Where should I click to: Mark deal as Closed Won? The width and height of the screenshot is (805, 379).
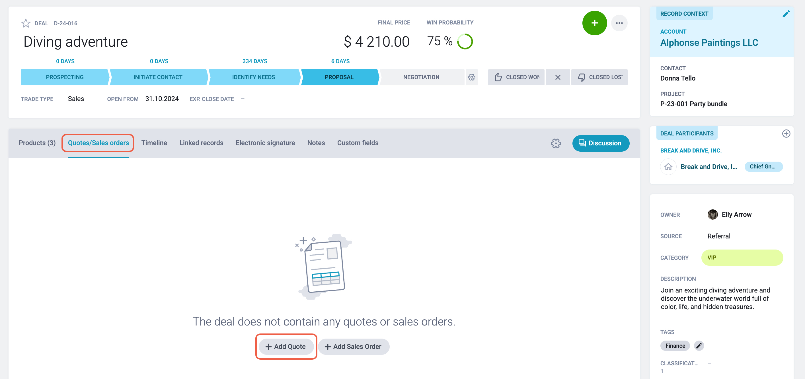pyautogui.click(x=516, y=77)
